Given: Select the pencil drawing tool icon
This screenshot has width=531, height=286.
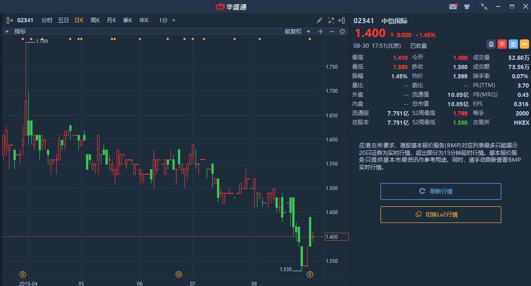Looking at the screenshot, I should pyautogui.click(x=319, y=20).
